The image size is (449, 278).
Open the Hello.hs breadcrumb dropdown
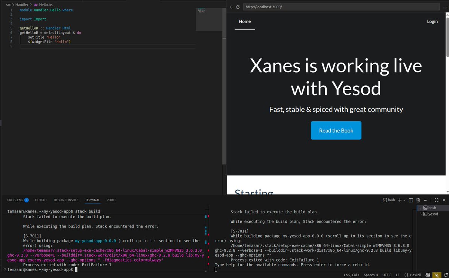(46, 4)
